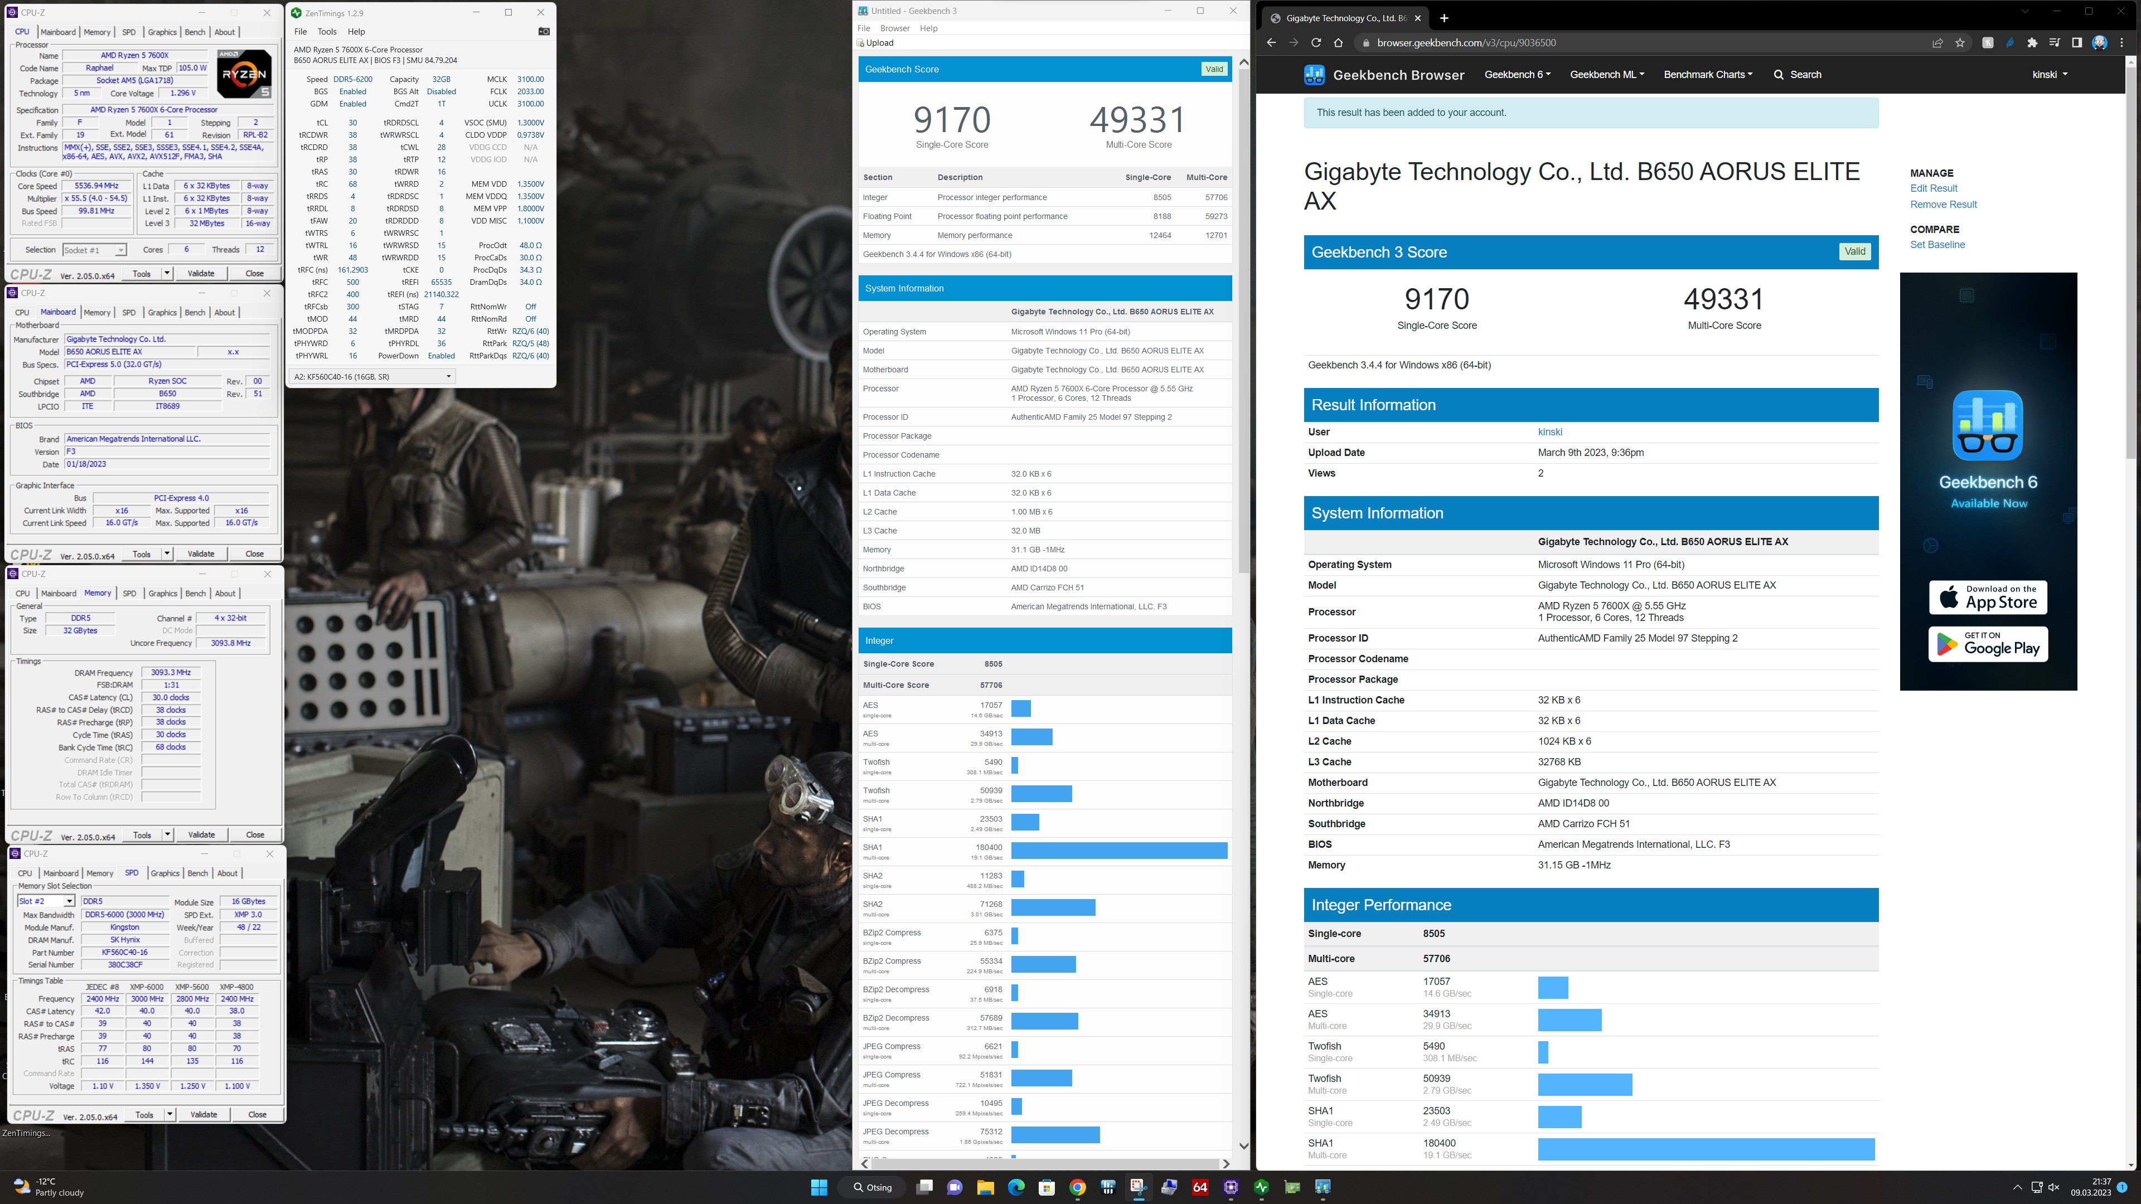Open the A2 KF560C40-16 module dropdown in ZenTimings
2141x1204 pixels.
pyautogui.click(x=372, y=376)
